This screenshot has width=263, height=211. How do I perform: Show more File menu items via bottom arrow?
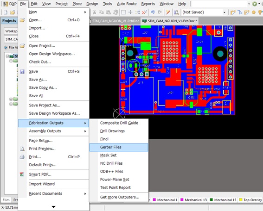tap(53, 207)
